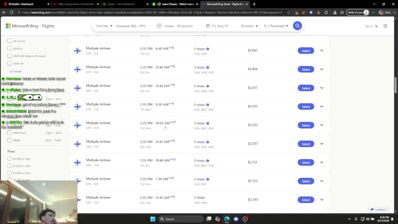The image size is (398, 224).
Task: Click the Microsoft Edge taskbar icon
Action: pos(227,219)
